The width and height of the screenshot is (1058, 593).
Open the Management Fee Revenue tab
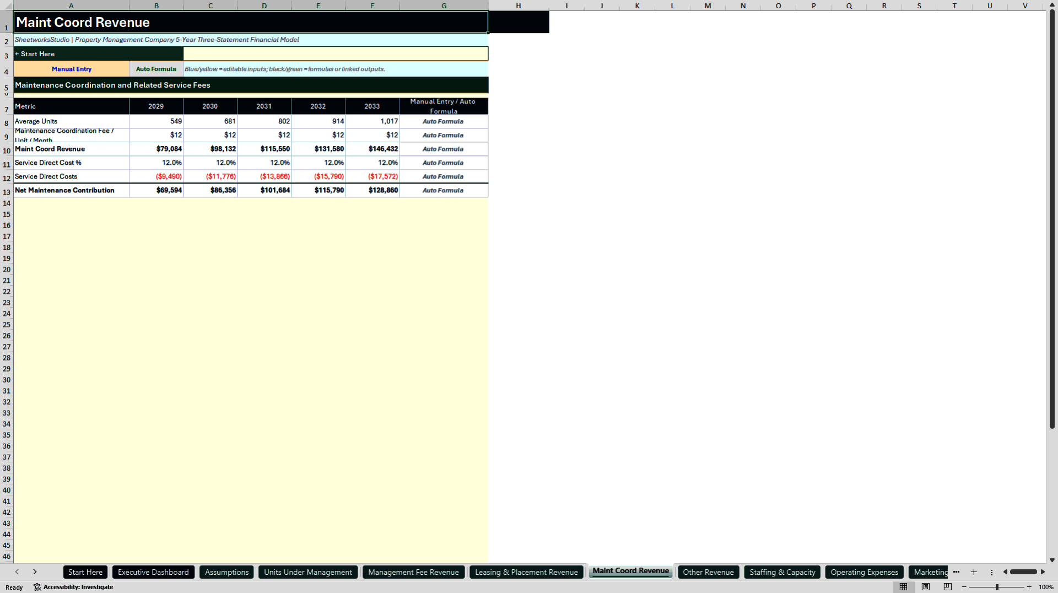pyautogui.click(x=413, y=572)
